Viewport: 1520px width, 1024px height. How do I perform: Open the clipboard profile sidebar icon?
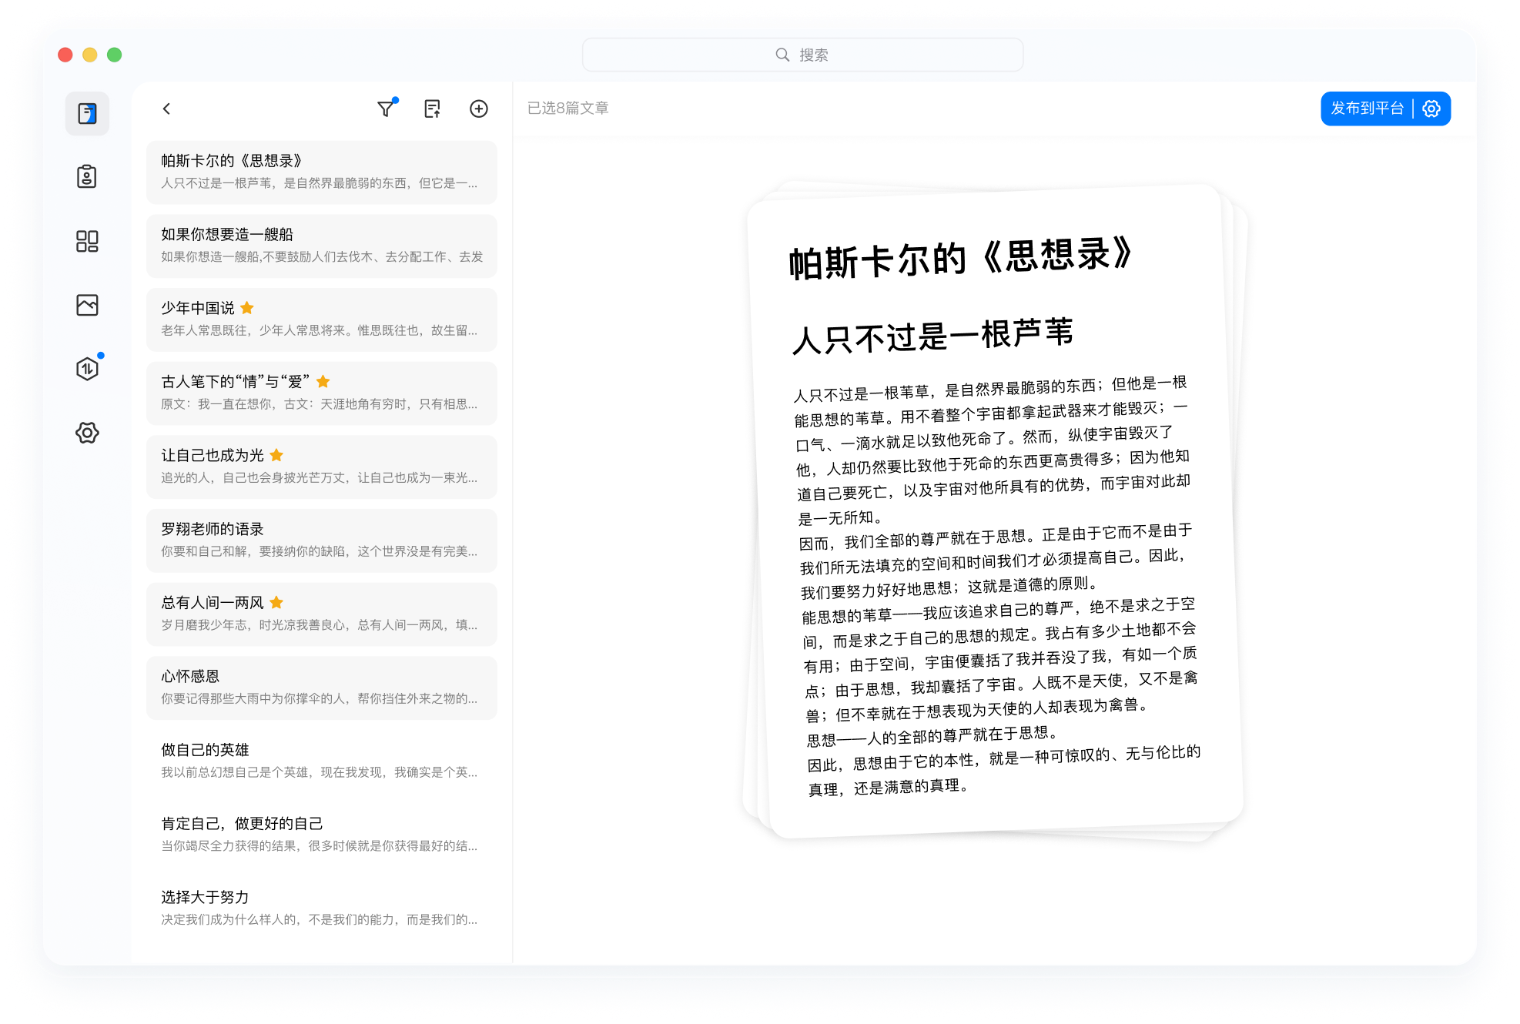pos(87,177)
